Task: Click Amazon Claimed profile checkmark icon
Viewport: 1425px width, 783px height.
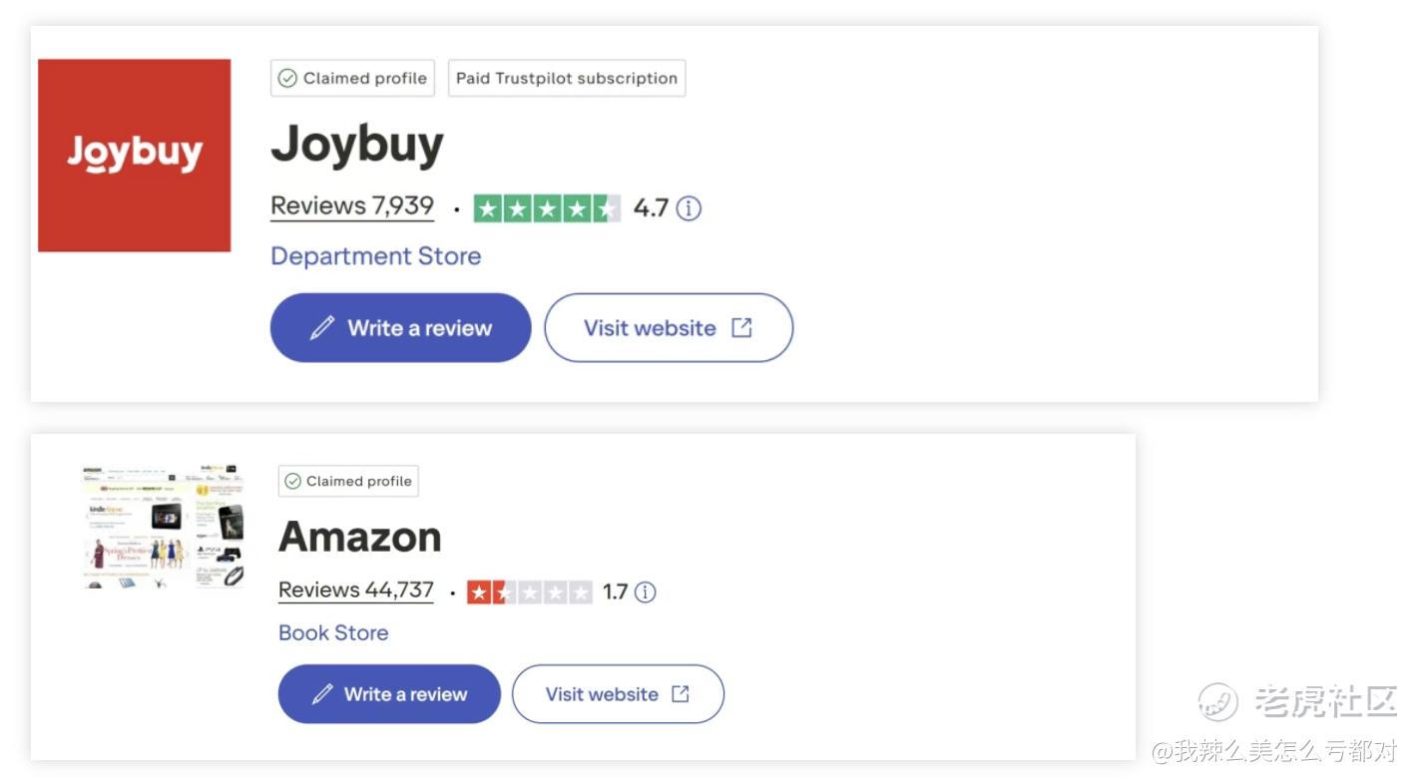Action: tap(292, 482)
